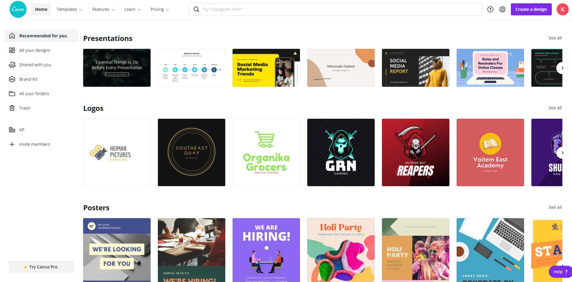Click See all for Presentations
Viewport: 572px width, 282px height.
555,38
